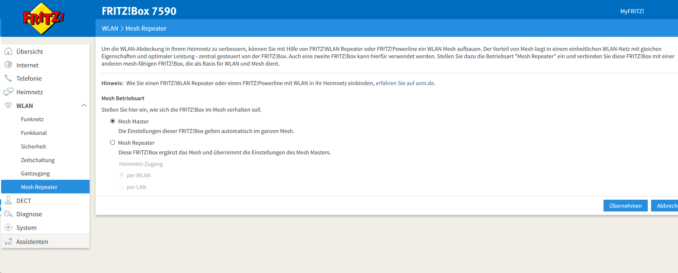Viewport: 678px width, 273px height.
Task: Click the WLAN breadcrumb
Action: click(x=110, y=28)
